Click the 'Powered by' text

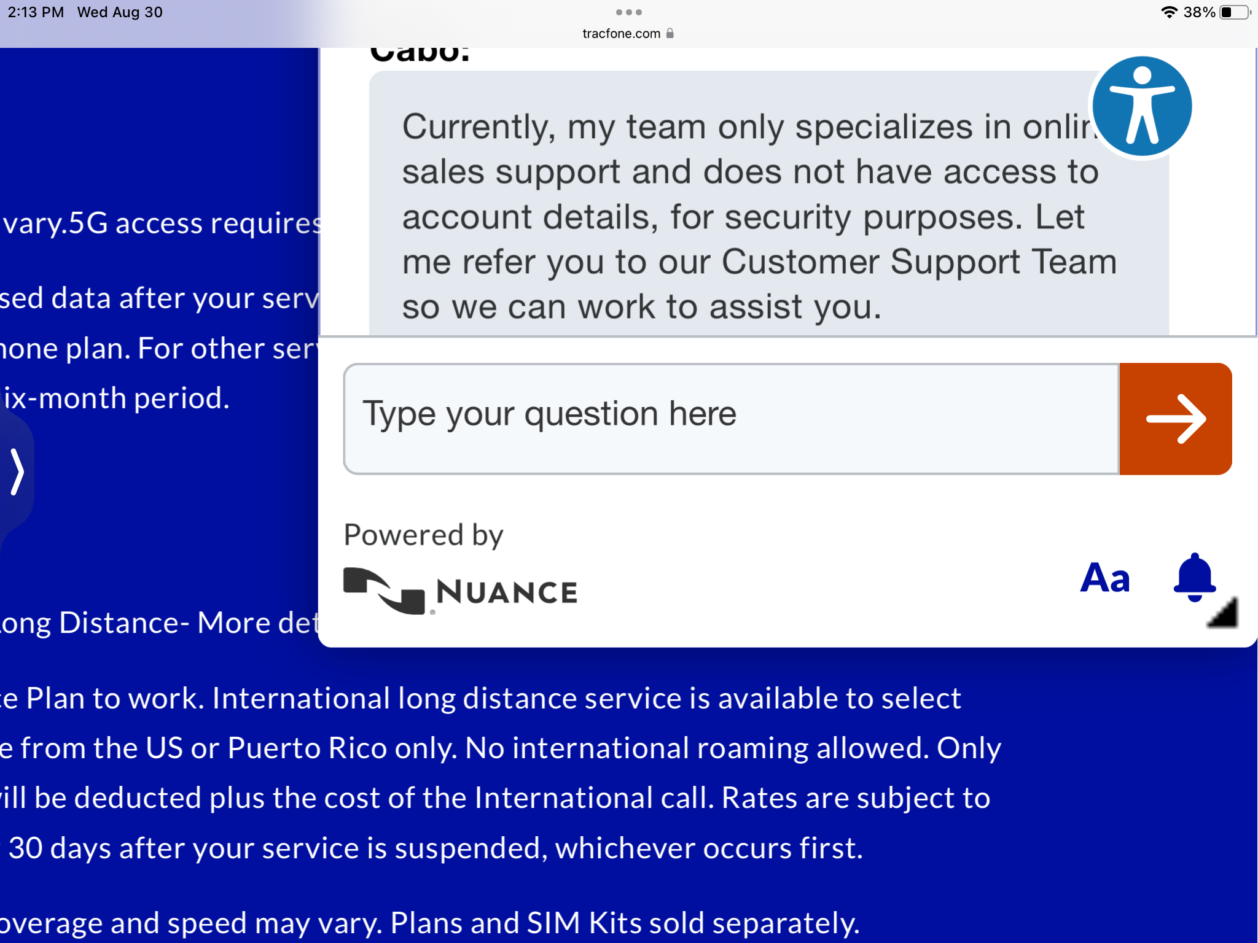tap(423, 535)
